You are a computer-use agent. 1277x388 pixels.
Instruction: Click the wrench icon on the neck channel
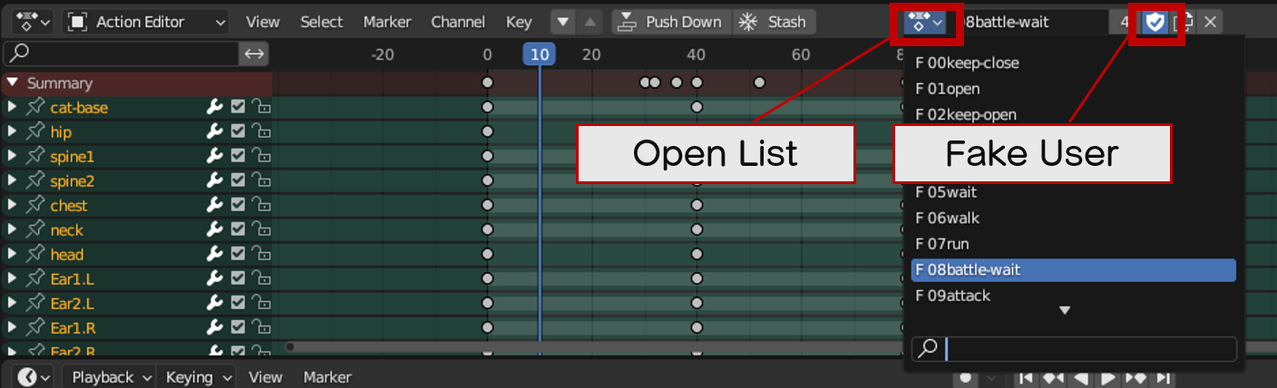tap(215, 230)
